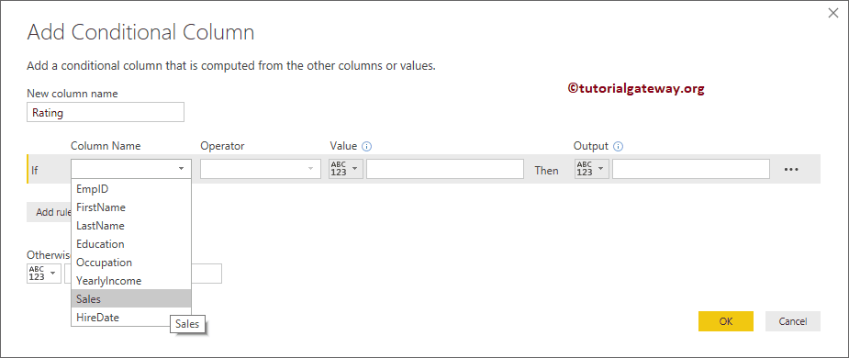The image size is (849, 358).
Task: Open the Value type ABC123 dropdown
Action: [345, 169]
